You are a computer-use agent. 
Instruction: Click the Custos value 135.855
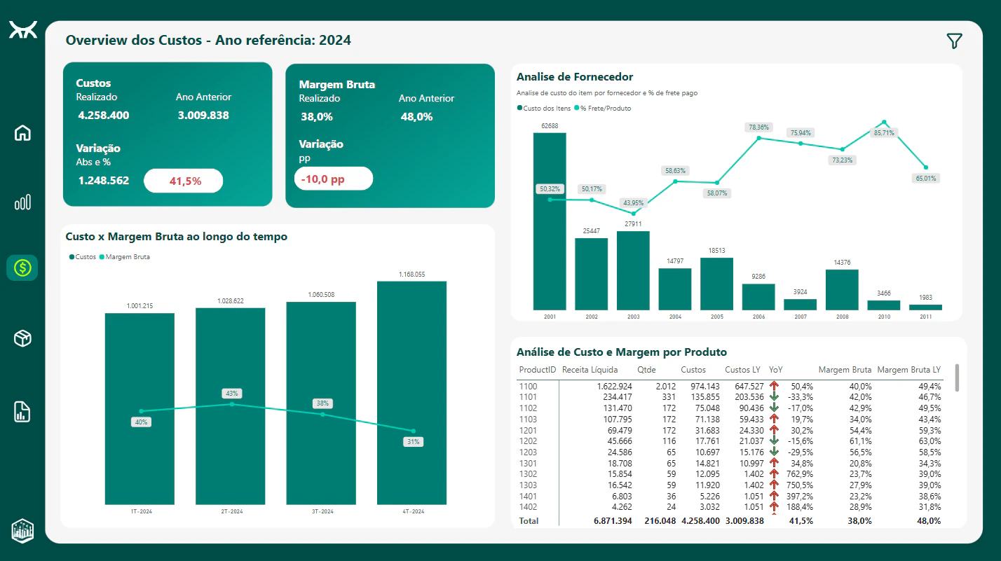pos(704,397)
